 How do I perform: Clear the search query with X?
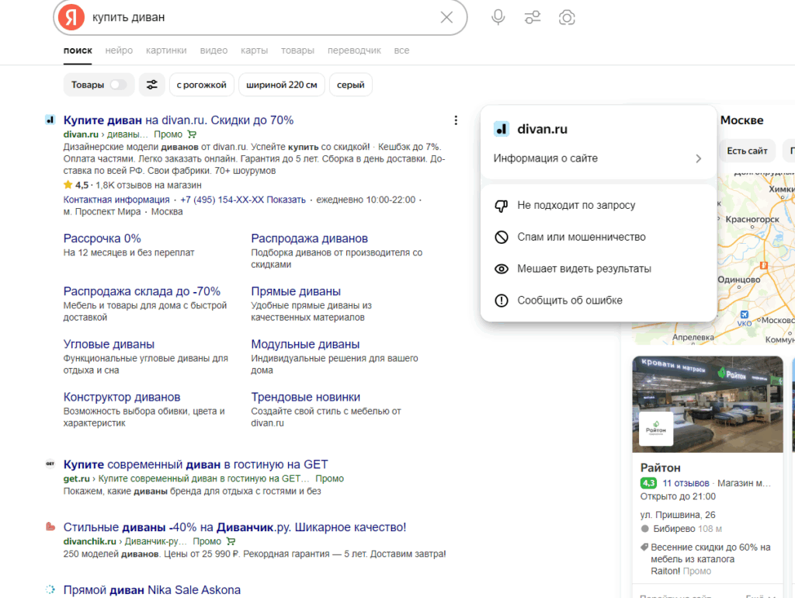coord(446,17)
